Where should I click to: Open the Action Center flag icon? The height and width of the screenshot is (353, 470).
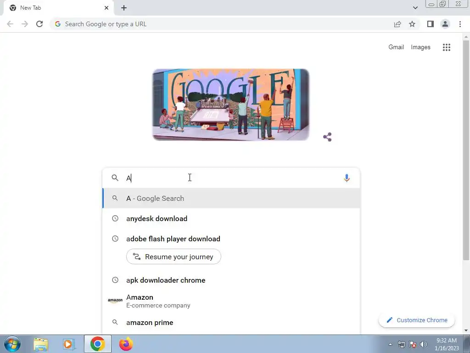[413, 344]
